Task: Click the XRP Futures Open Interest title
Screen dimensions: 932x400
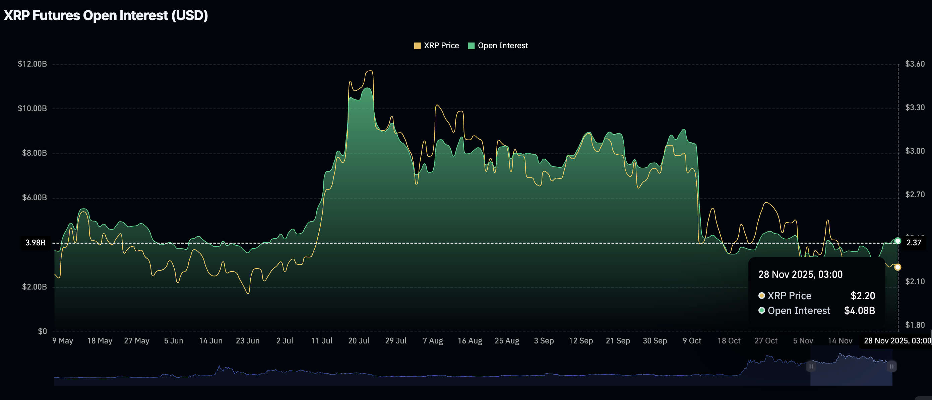Action: tap(106, 15)
